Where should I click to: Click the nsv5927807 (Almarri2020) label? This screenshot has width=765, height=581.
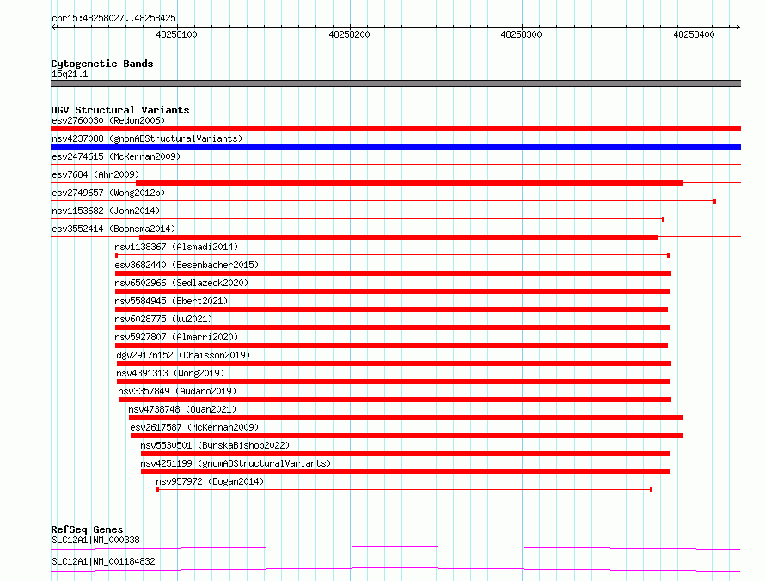click(x=176, y=337)
